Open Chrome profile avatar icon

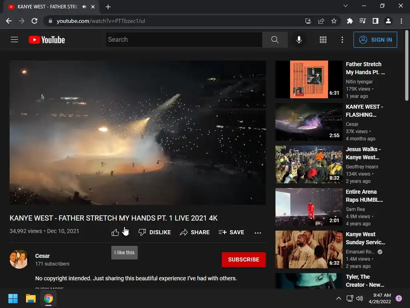click(x=388, y=21)
